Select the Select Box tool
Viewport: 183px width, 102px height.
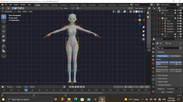(4, 17)
